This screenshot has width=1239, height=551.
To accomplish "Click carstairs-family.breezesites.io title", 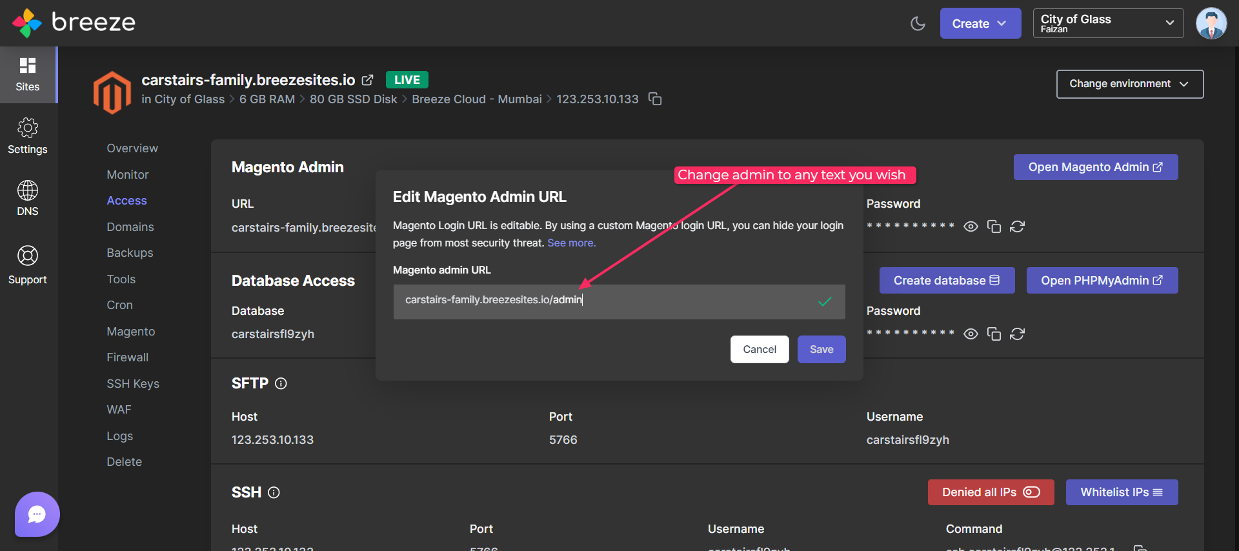I will click(x=248, y=80).
